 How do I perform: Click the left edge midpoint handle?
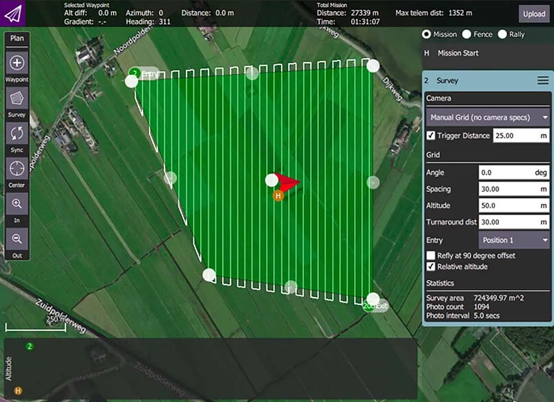click(x=170, y=178)
